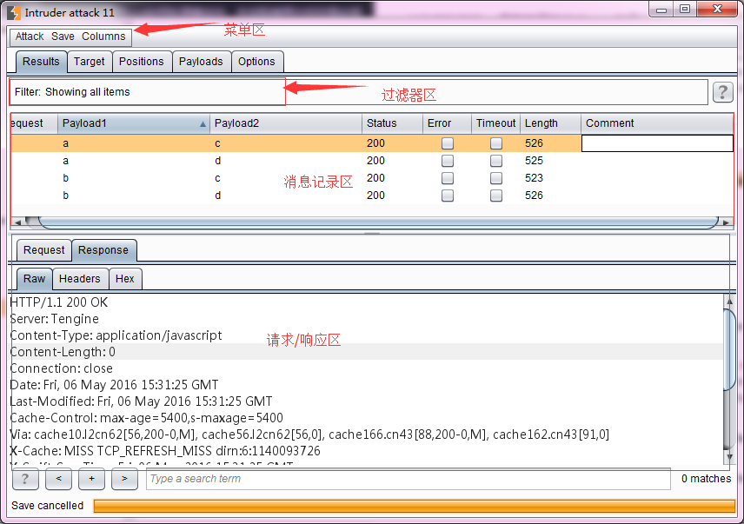The image size is (744, 524).
Task: Switch to the Payloads tab
Action: pos(201,62)
